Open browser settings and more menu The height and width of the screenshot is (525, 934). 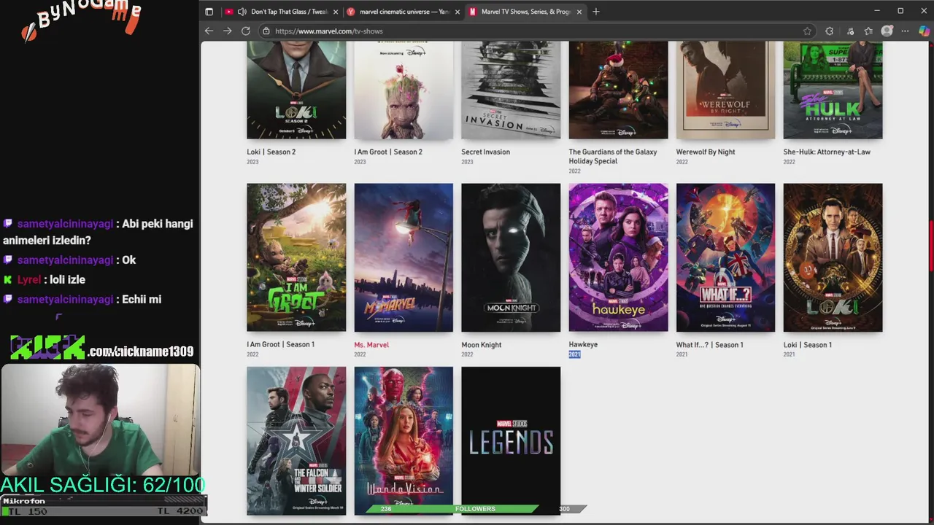[x=906, y=31]
